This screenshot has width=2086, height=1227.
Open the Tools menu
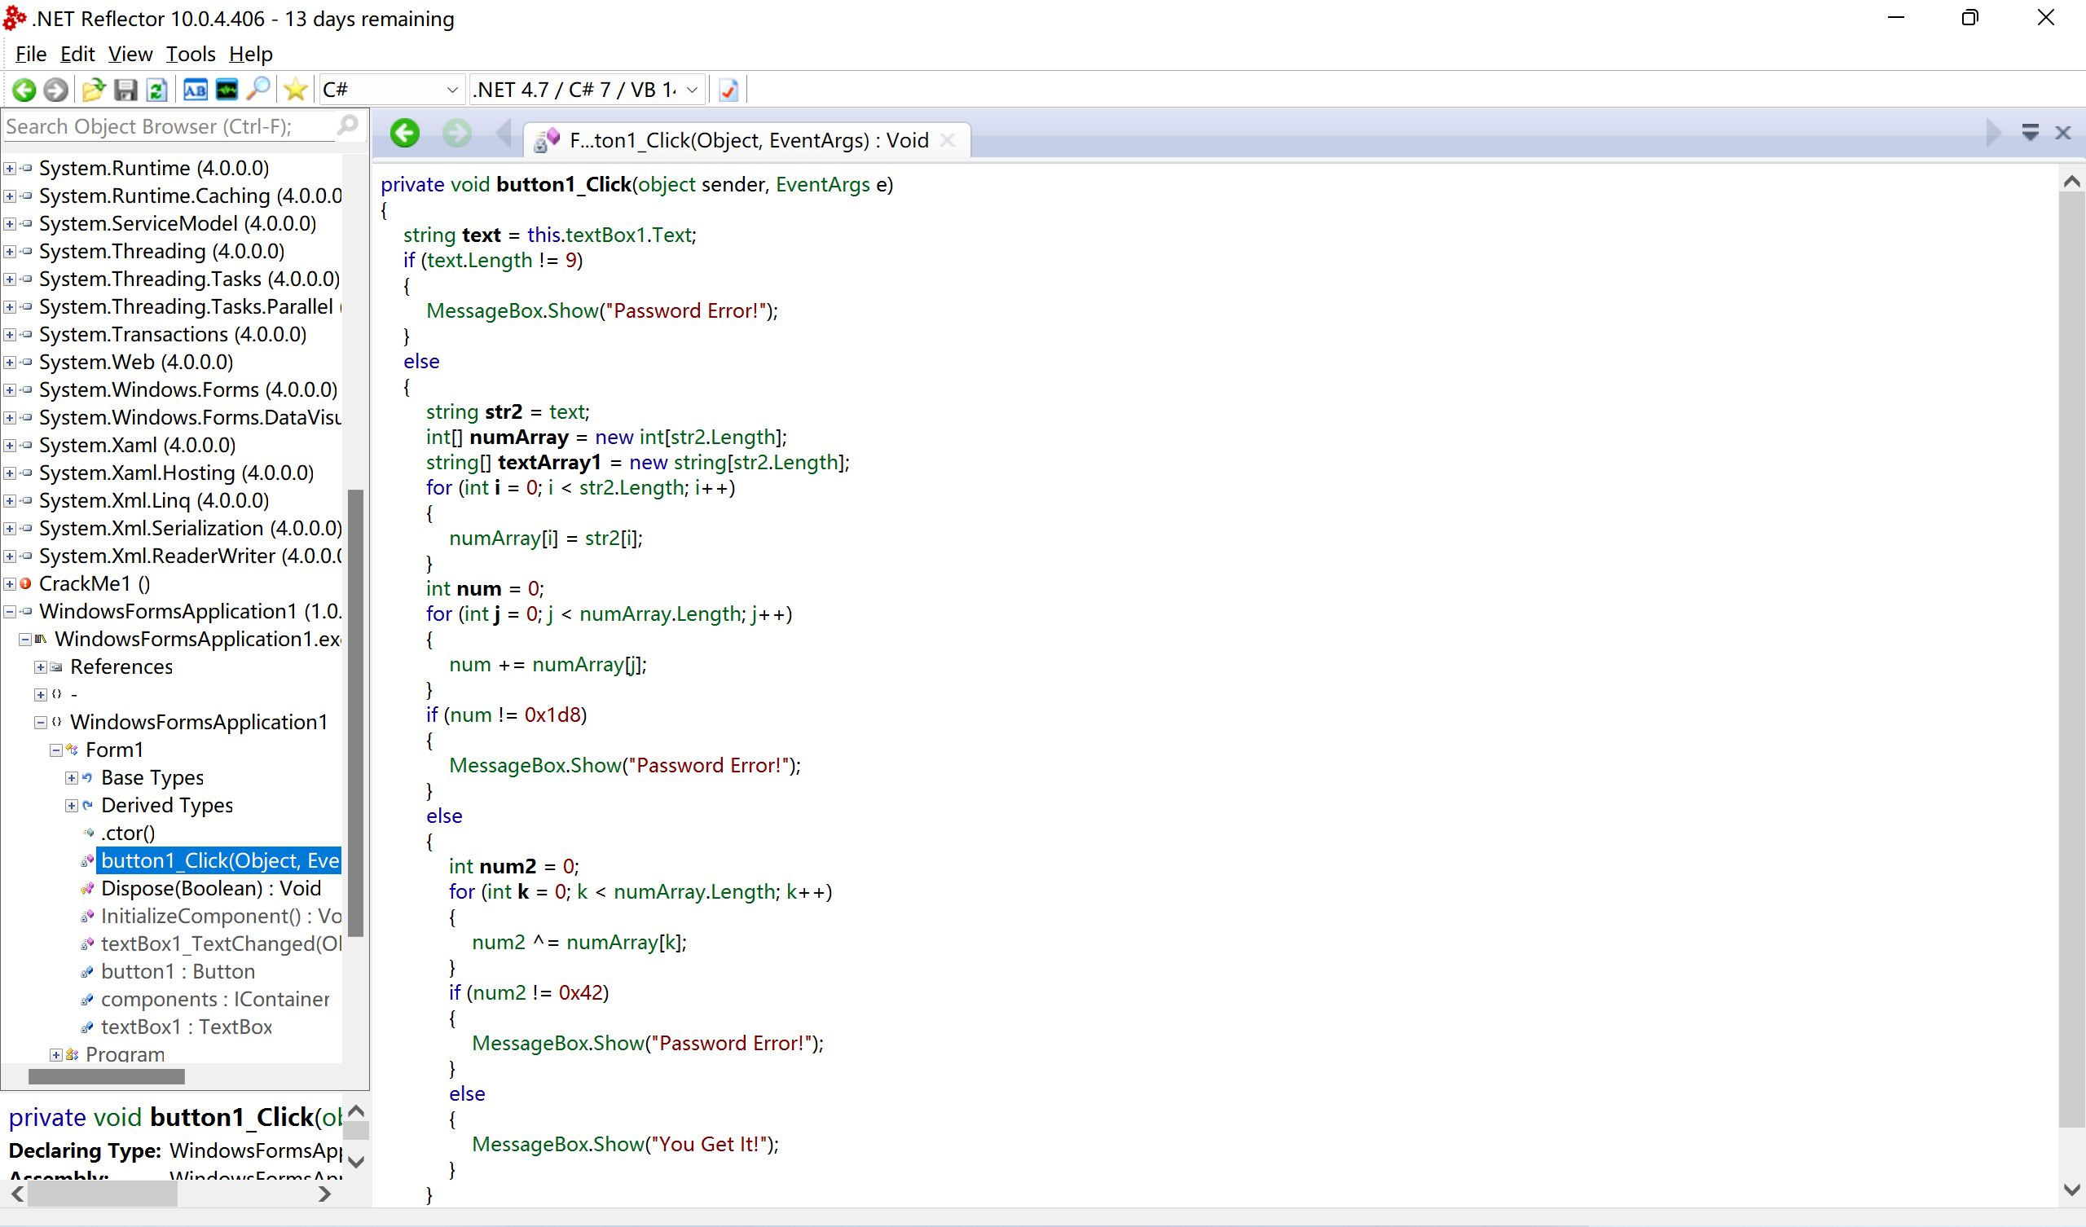191,54
